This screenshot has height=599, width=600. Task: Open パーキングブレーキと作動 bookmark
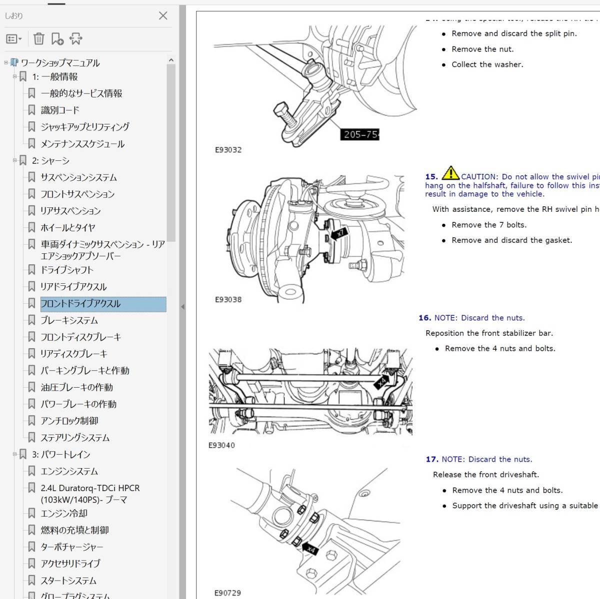85,371
